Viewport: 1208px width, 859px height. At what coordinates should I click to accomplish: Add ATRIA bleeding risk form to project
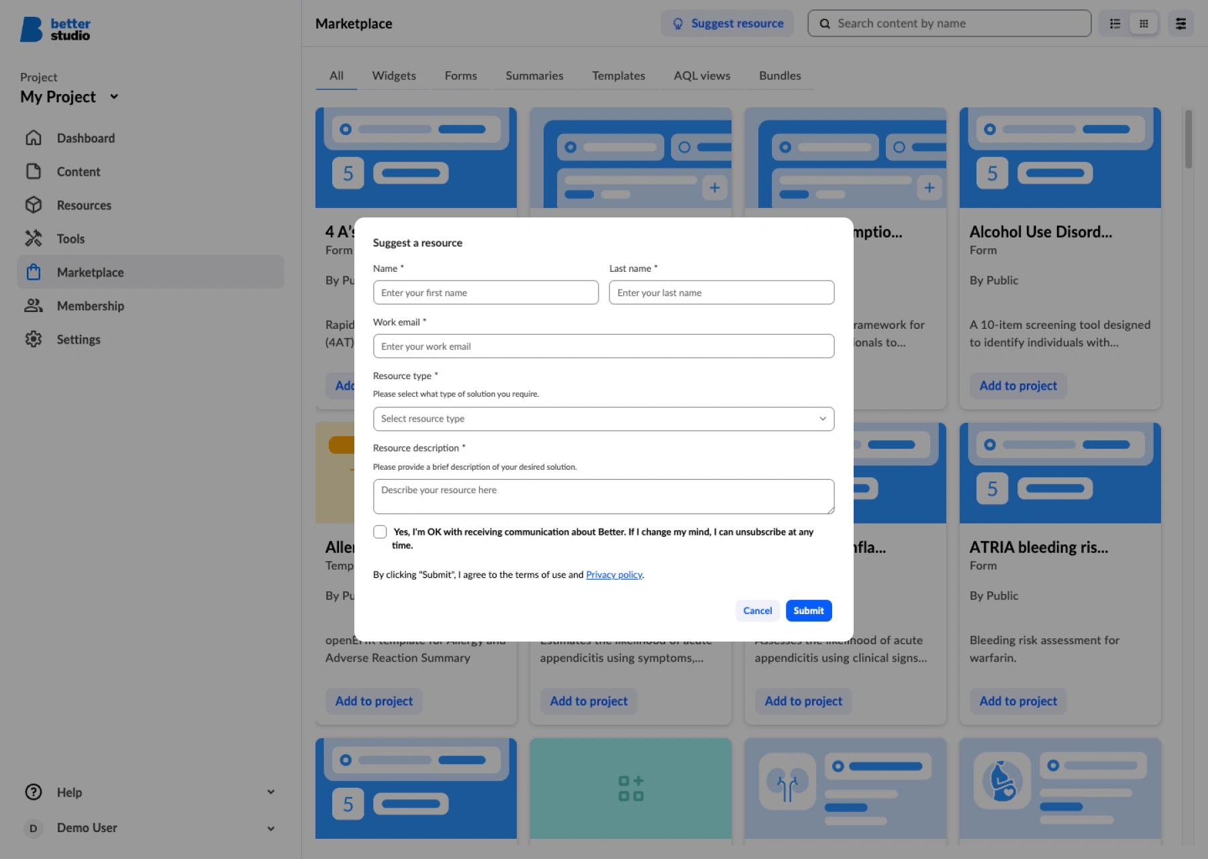pyautogui.click(x=1018, y=701)
